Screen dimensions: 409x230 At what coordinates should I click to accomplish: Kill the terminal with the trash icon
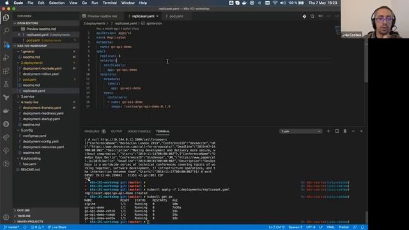coord(345,131)
